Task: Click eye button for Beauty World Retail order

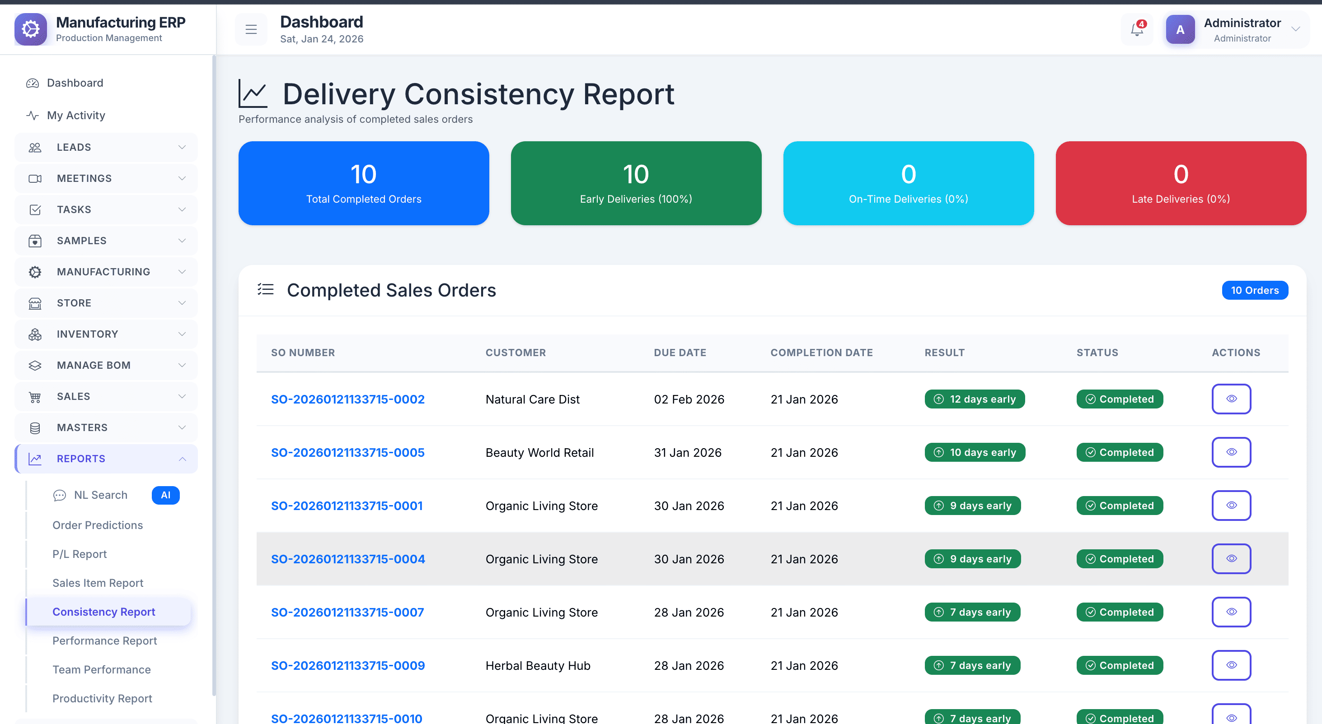Action: point(1231,452)
